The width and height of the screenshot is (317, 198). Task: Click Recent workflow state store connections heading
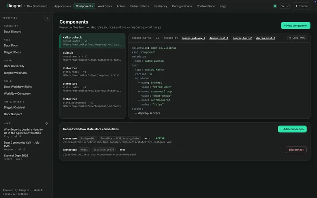(91, 129)
